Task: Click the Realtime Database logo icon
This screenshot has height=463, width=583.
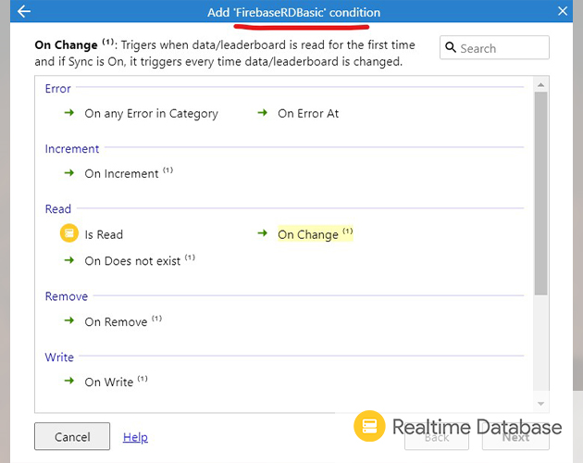Action: (369, 426)
